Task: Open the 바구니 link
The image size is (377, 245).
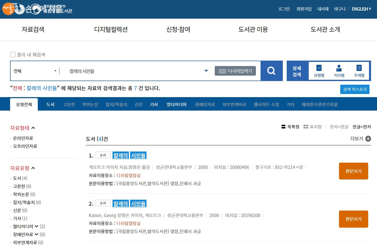Action: click(x=340, y=9)
